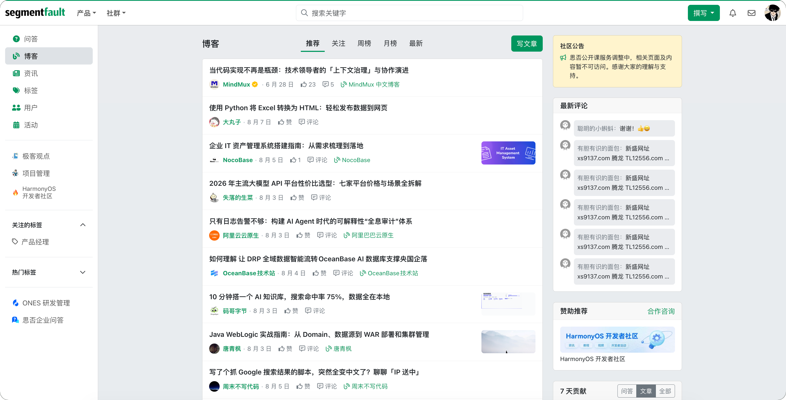The height and width of the screenshot is (400, 786).
Task: Click the 写文章 button
Action: (x=527, y=44)
